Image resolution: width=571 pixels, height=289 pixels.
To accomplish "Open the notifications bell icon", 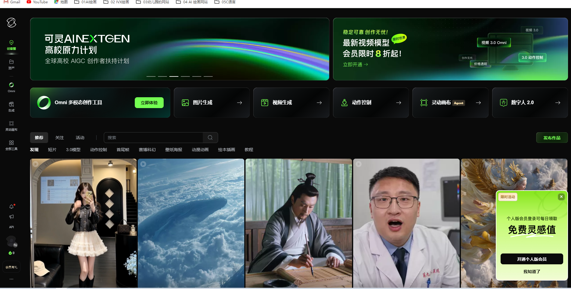I will pyautogui.click(x=11, y=207).
